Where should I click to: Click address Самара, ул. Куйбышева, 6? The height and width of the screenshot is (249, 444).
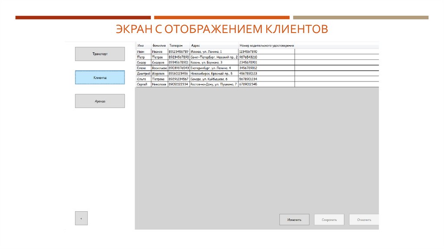tap(214, 79)
